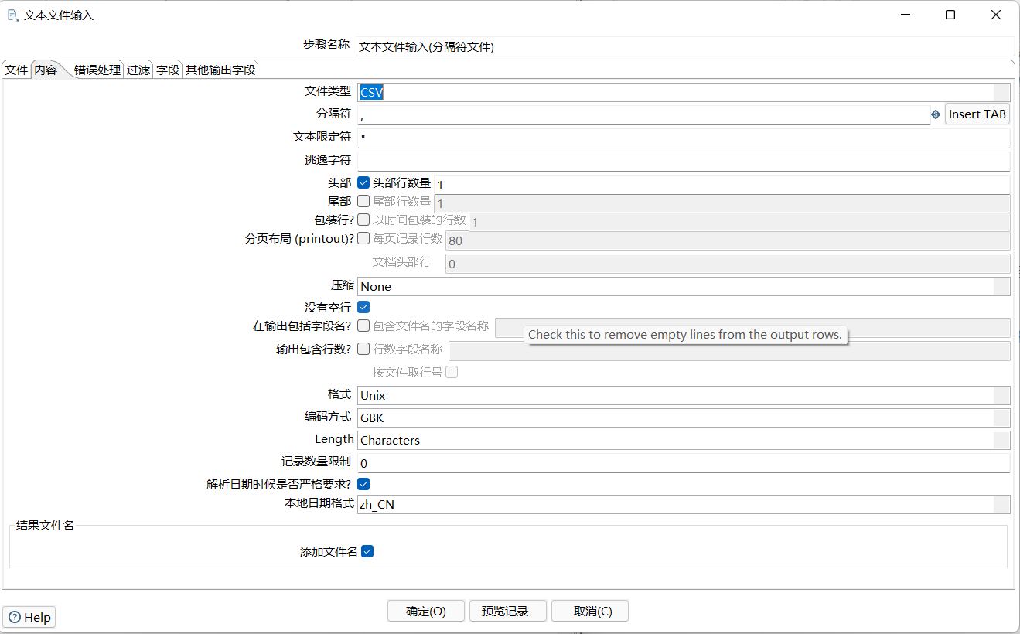
Task: Open the 编码方式 GBK dropdown
Action: coord(1001,418)
